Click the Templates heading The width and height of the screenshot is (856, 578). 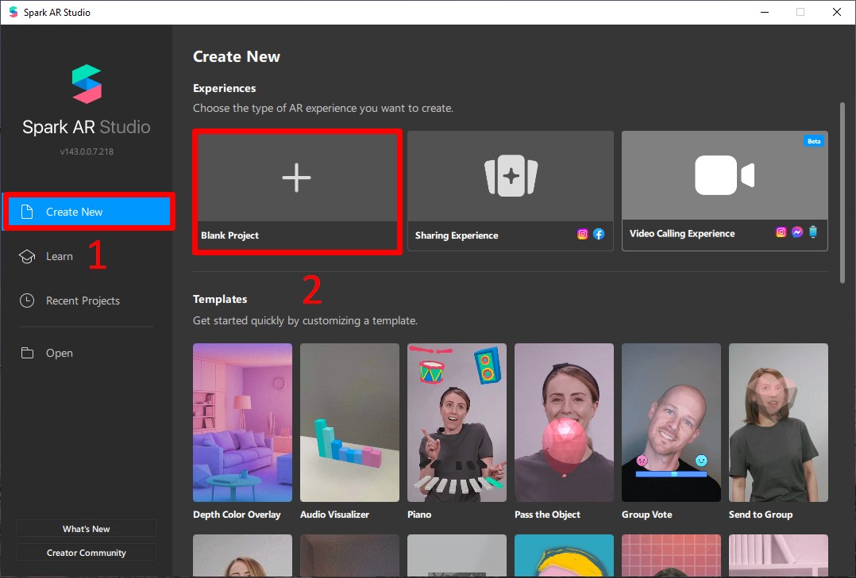(220, 299)
